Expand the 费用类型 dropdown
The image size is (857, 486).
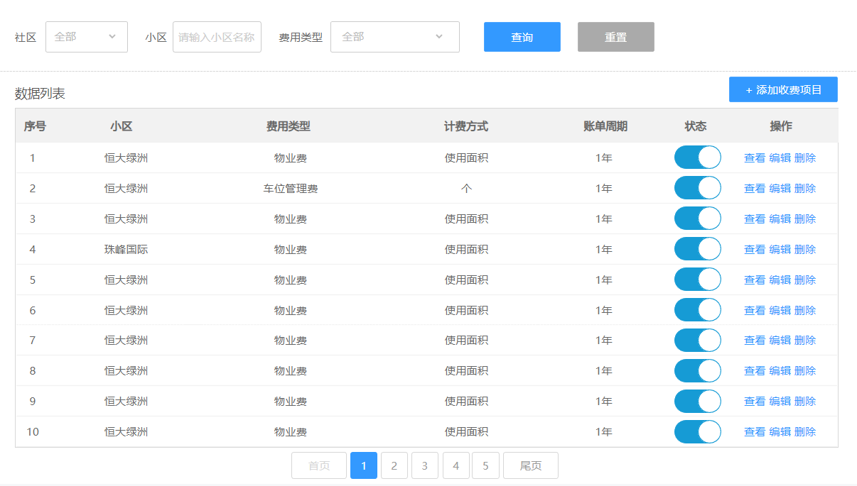point(394,37)
